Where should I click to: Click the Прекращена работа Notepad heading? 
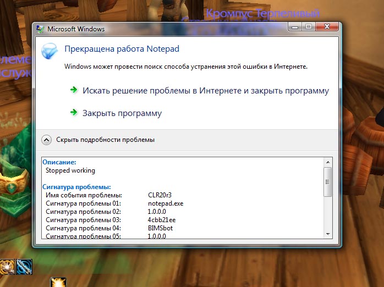pos(122,49)
